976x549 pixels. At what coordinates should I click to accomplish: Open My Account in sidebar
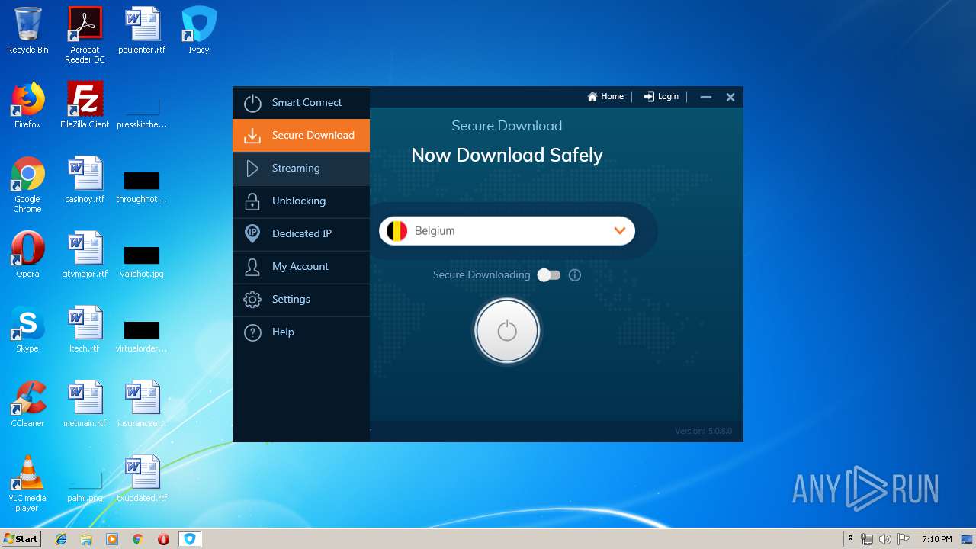click(x=301, y=266)
